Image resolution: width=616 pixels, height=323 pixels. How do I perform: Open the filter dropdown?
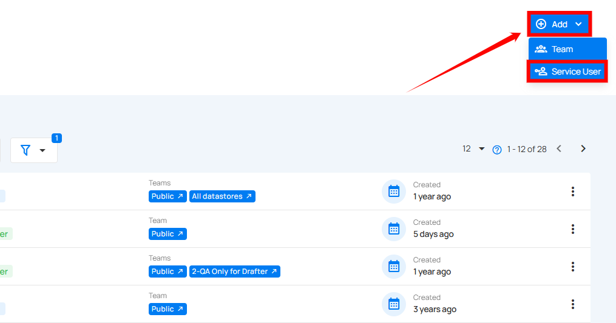[33, 150]
